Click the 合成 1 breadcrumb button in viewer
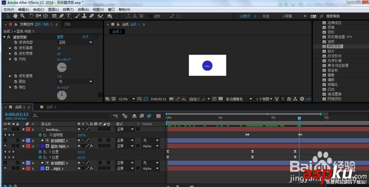This screenshot has height=187, width=369. point(117,32)
